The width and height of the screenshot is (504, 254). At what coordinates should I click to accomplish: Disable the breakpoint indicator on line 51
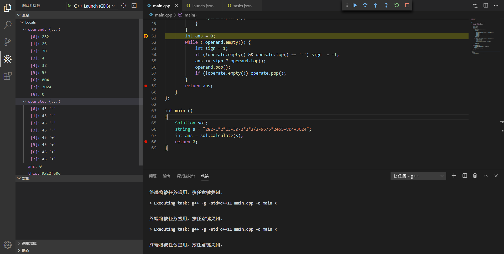click(x=146, y=36)
